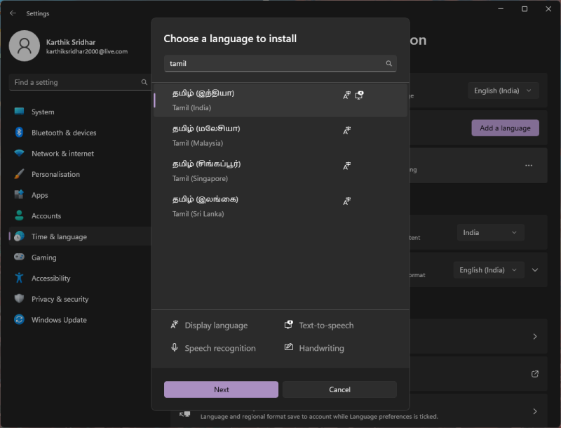The width and height of the screenshot is (561, 428).
Task: Open the India country or region dropdown
Action: point(490,232)
